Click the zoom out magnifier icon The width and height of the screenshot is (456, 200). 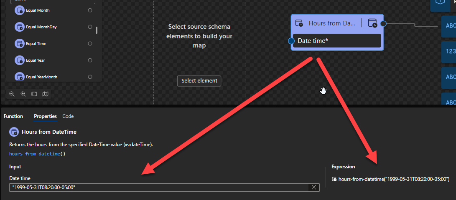click(12, 94)
